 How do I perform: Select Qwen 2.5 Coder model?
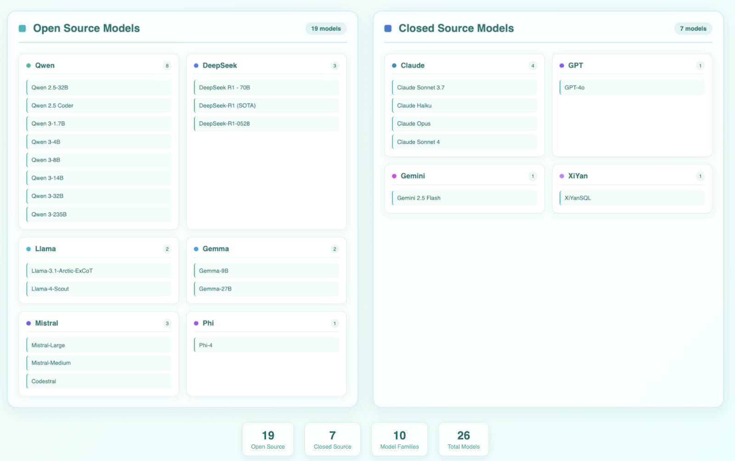click(x=99, y=106)
